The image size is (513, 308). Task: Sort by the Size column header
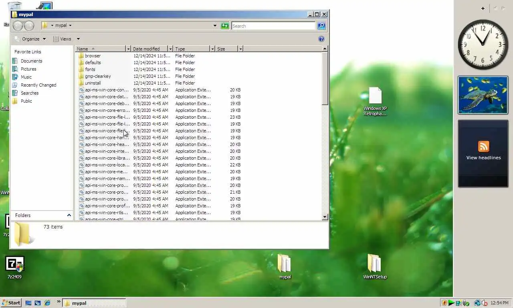pyautogui.click(x=226, y=49)
